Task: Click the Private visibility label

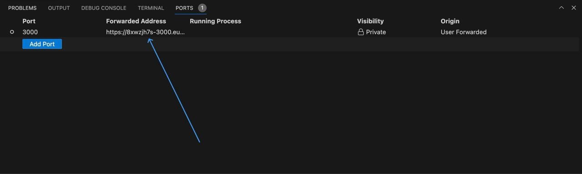Action: point(376,32)
